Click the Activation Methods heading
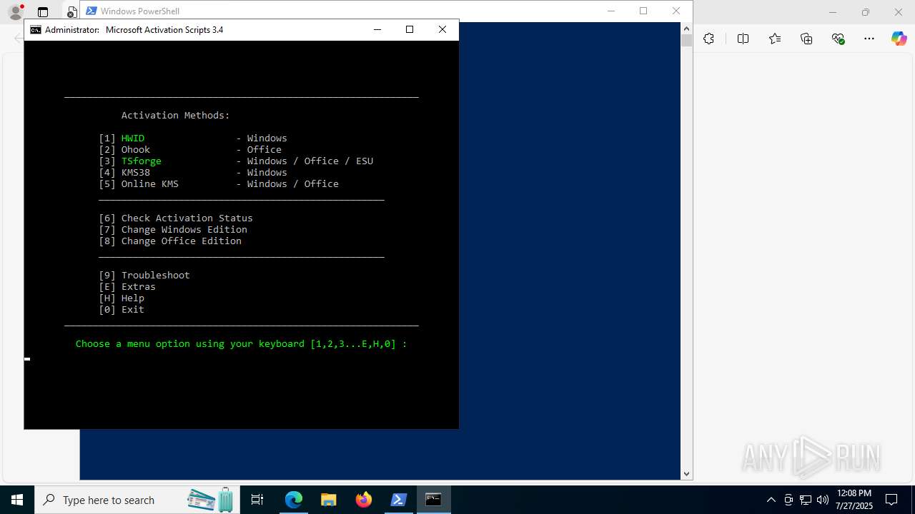This screenshot has height=514, width=915. click(x=176, y=115)
